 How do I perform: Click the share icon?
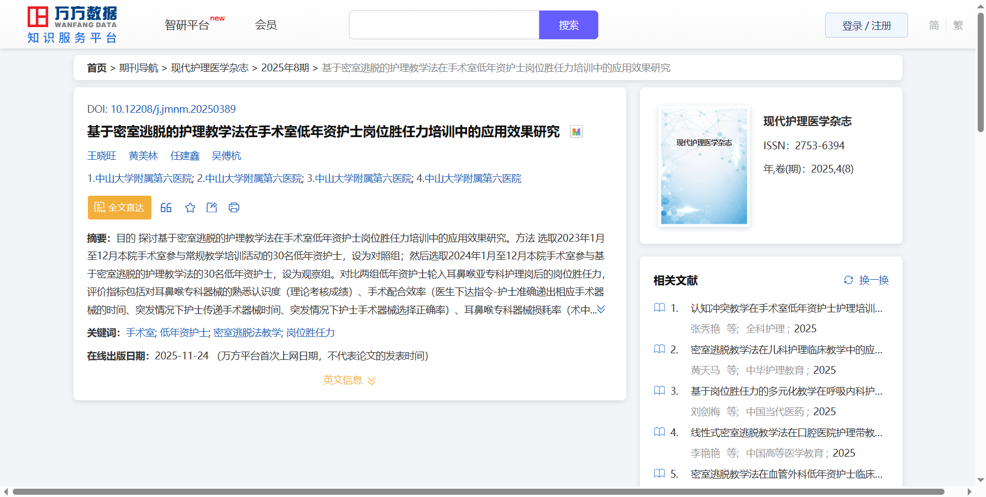(212, 208)
